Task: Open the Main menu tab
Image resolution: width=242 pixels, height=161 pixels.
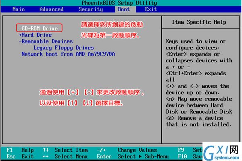Action: [19, 9]
